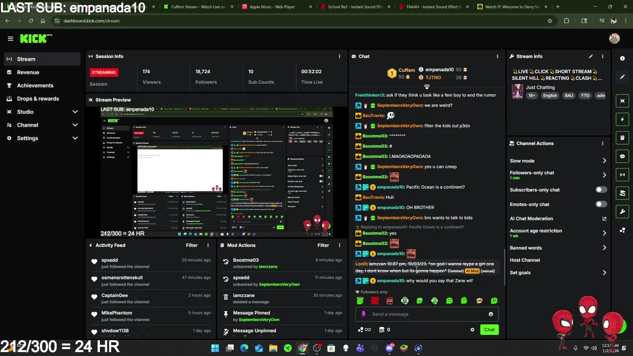Click the info circle icon in right rail
The width and height of the screenshot is (633, 356).
point(622,58)
